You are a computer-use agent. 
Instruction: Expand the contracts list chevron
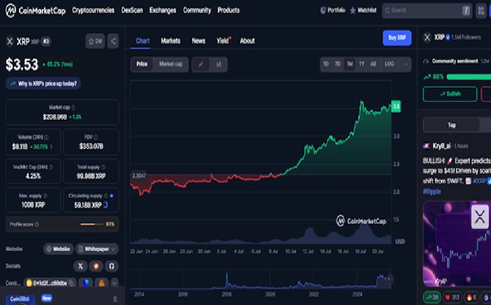[x=114, y=283]
